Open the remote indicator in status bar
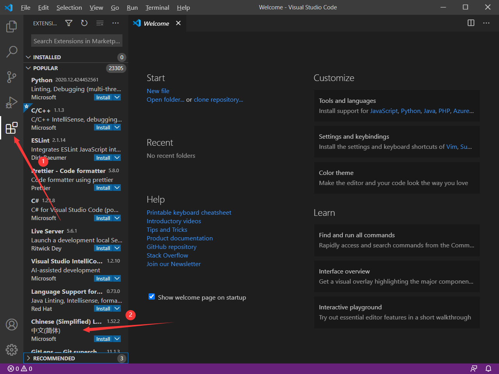The height and width of the screenshot is (374, 499). point(474,368)
